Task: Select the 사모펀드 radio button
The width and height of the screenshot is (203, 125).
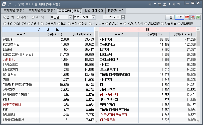Action: coord(162,24)
